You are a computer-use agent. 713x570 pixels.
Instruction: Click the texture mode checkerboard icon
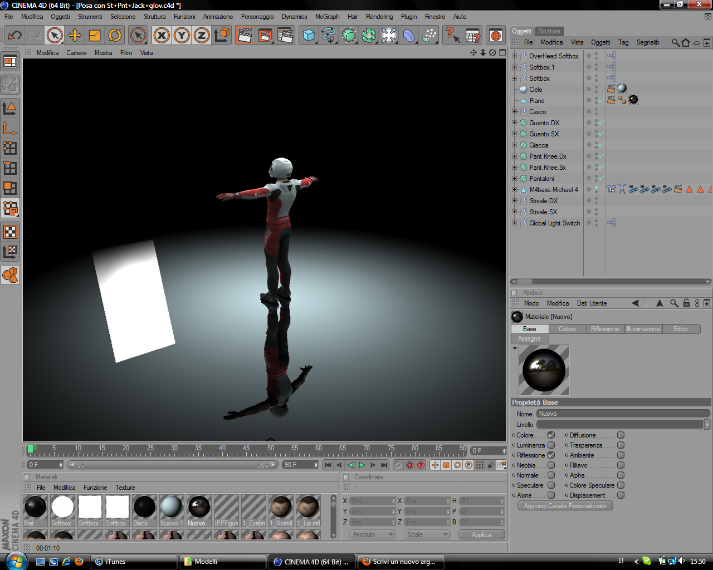[10, 232]
